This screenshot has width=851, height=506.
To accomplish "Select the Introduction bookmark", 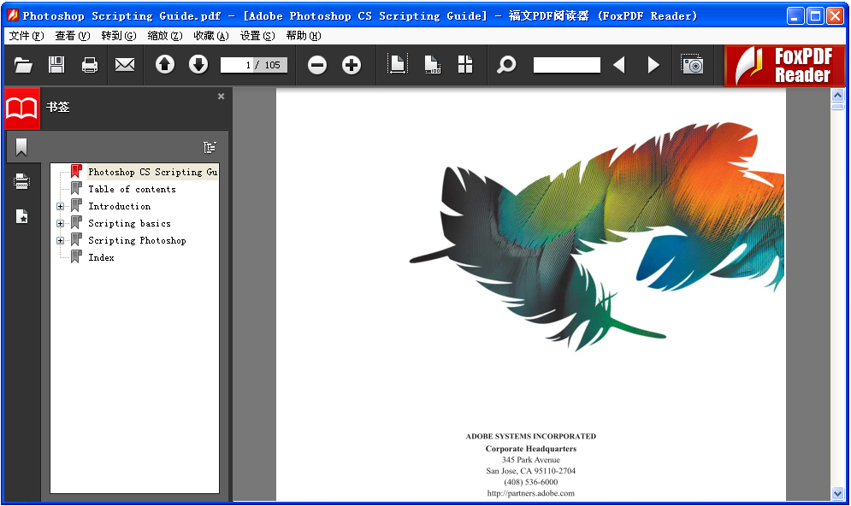I will 120,206.
